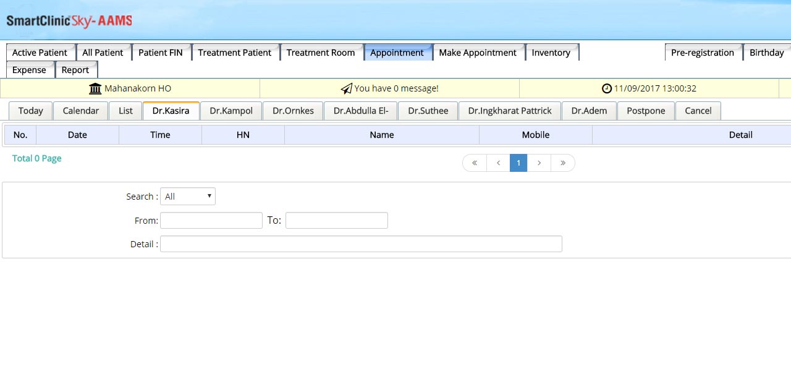Screen dimensions: 791x382
Task: Jump to last page double-right arrow
Action: point(563,163)
